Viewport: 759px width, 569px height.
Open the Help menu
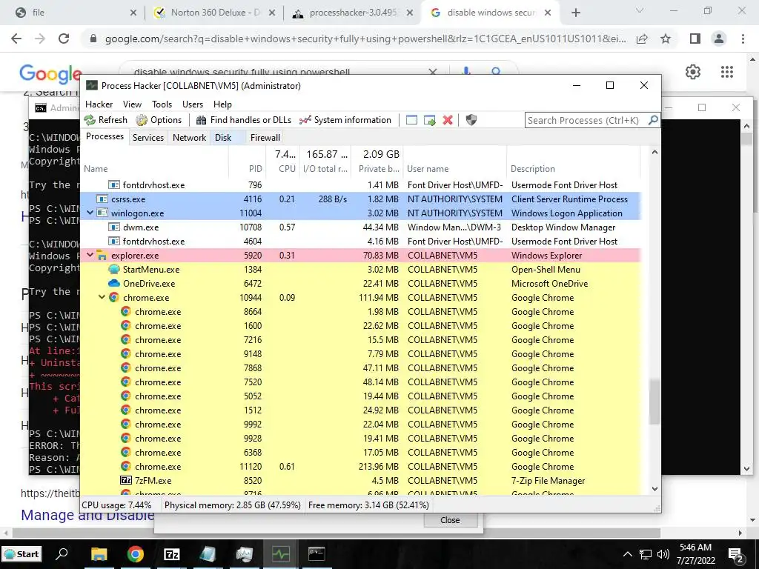click(222, 104)
